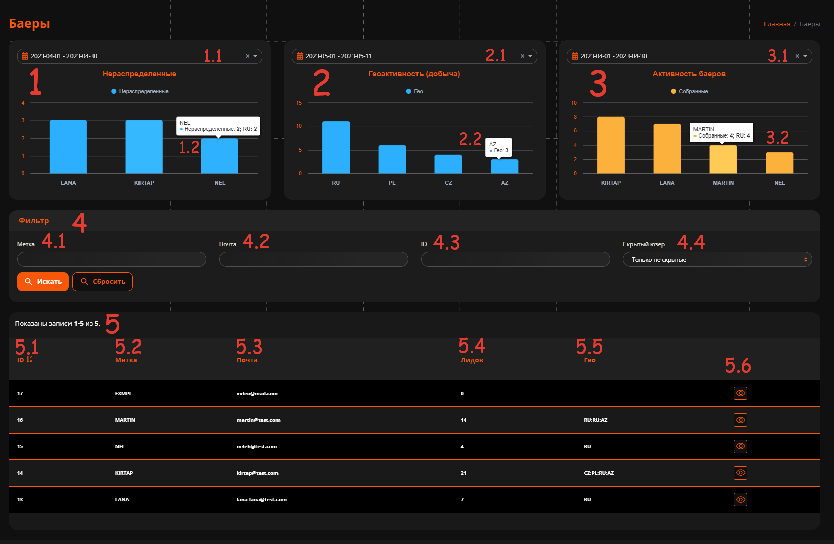The image size is (834, 544).
Task: Click the KIRTAP bar in Нераспределенные chart
Action: tap(144, 147)
